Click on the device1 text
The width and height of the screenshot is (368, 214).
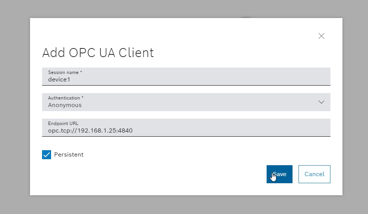(x=59, y=80)
